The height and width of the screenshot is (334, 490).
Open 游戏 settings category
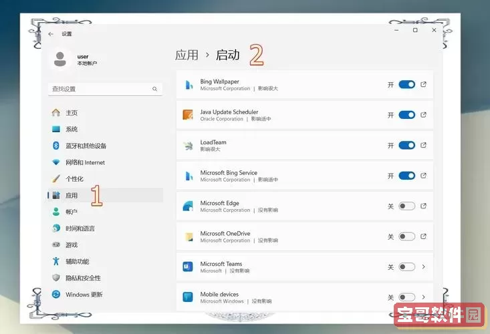point(106,245)
